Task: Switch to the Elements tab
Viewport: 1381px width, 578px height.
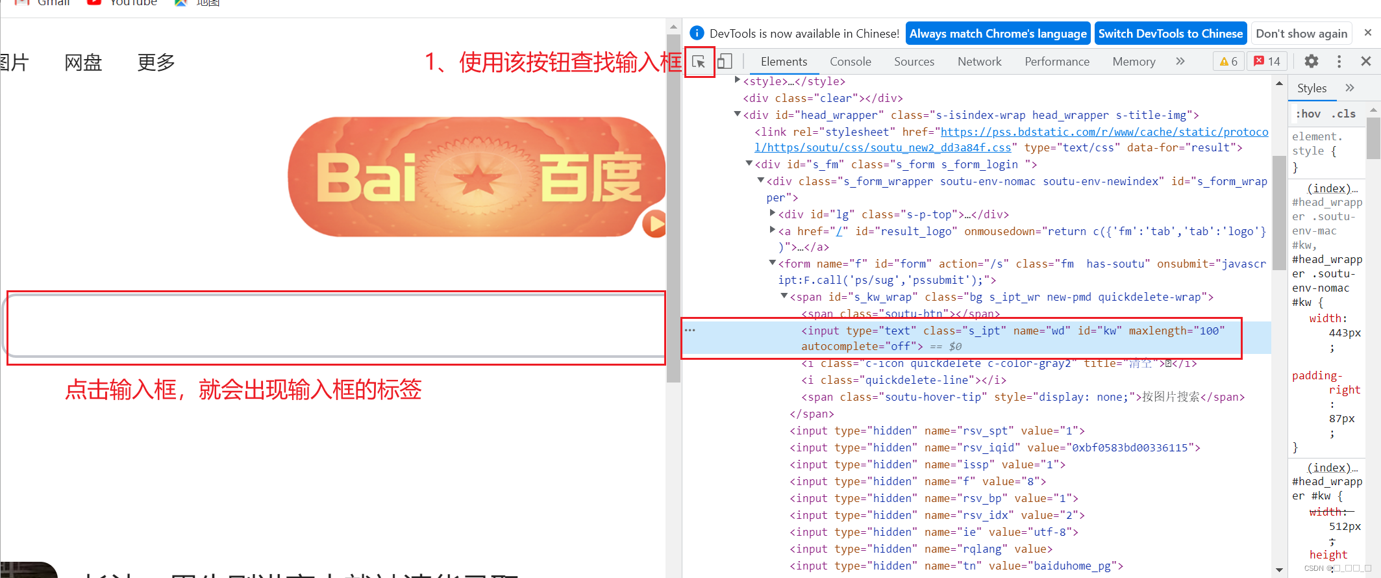Action: pos(784,62)
